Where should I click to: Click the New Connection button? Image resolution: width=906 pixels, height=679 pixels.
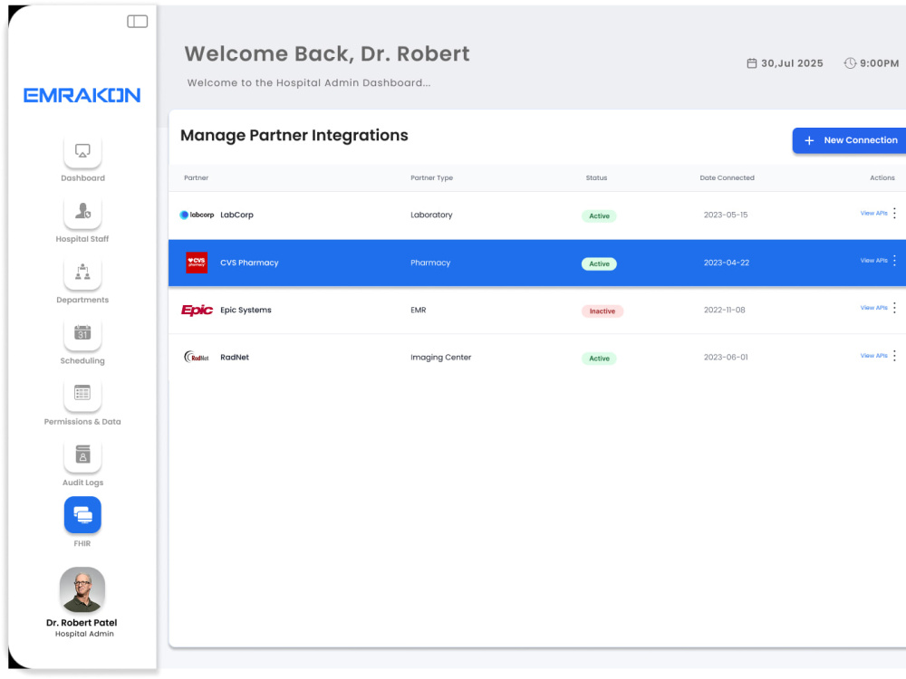coord(850,140)
